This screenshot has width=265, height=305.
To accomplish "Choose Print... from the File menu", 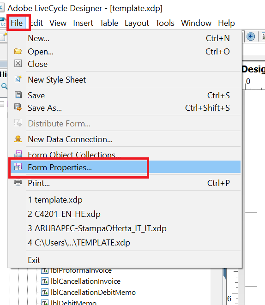I will click(125, 183).
